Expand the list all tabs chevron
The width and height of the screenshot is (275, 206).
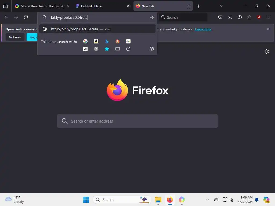(222, 6)
